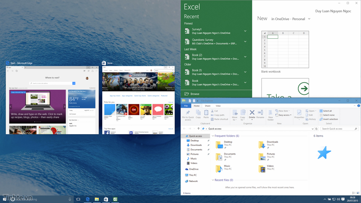Open the File tab in Explorer

(x=186, y=106)
